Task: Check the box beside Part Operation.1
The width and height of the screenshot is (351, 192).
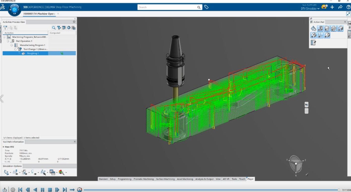Action: [8, 41]
